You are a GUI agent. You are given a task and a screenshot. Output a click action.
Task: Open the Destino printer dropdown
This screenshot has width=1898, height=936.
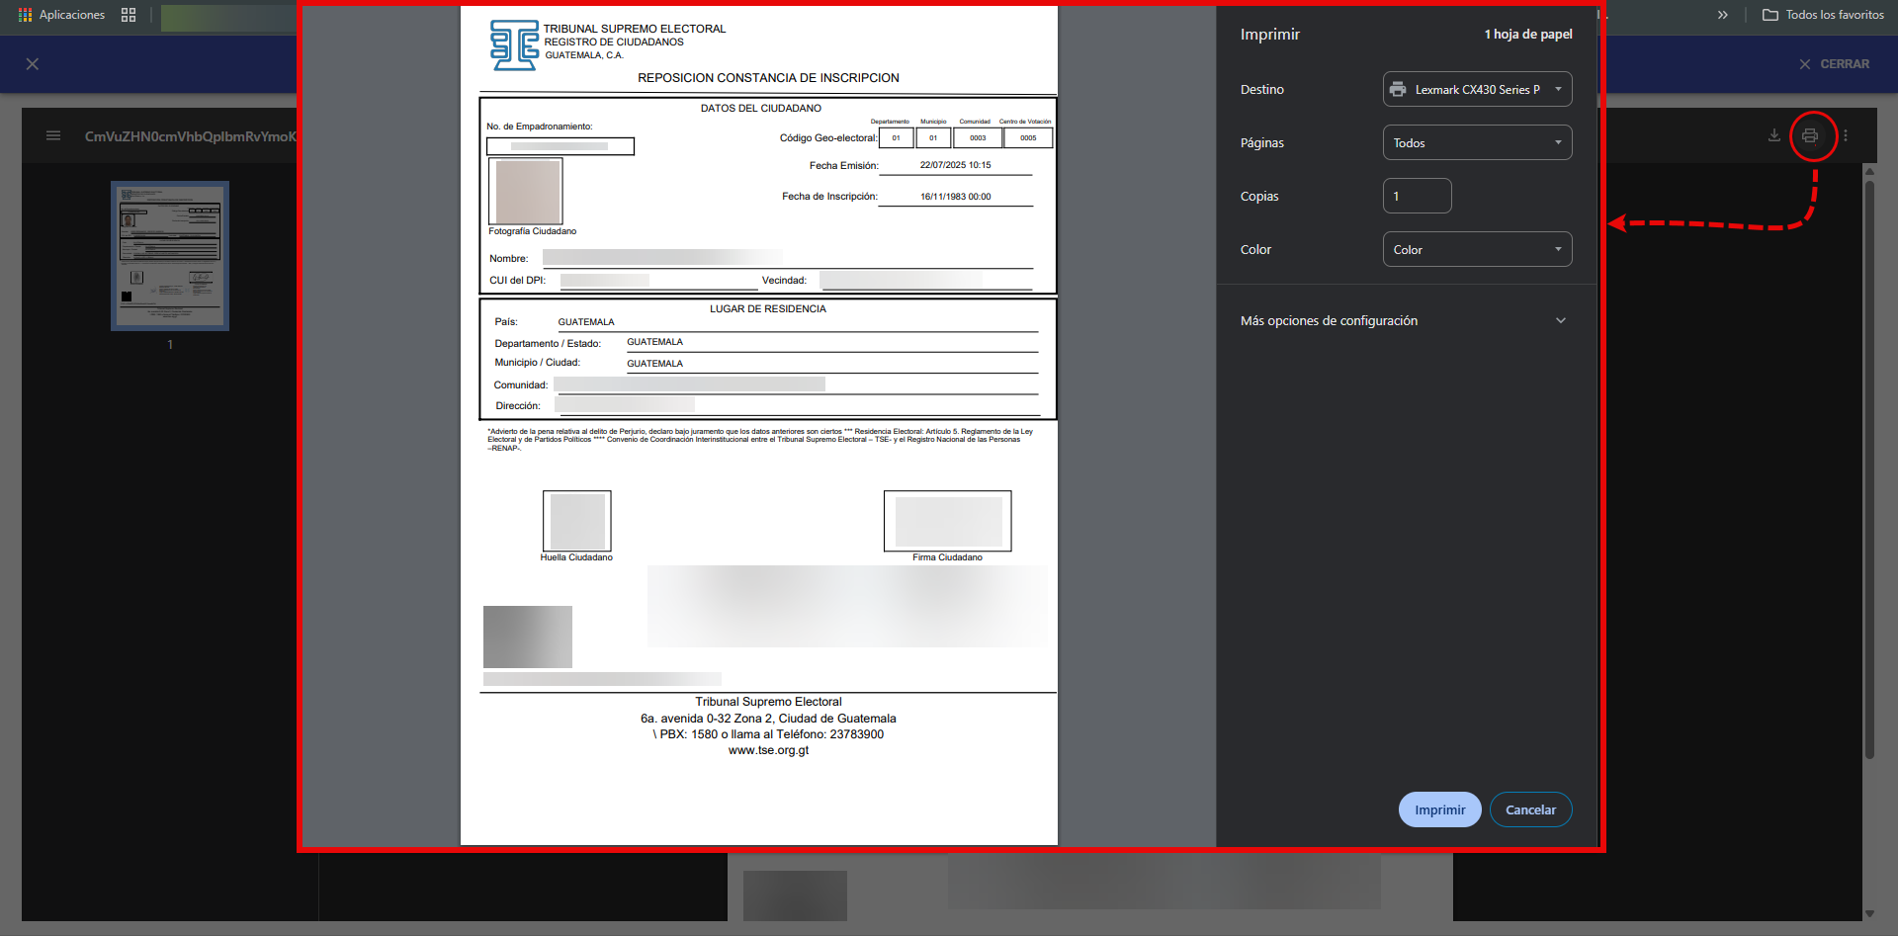[x=1477, y=89]
